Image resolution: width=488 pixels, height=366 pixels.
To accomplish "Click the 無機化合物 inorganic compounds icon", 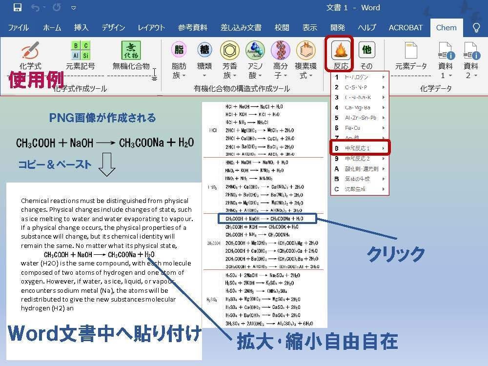I will [x=131, y=56].
